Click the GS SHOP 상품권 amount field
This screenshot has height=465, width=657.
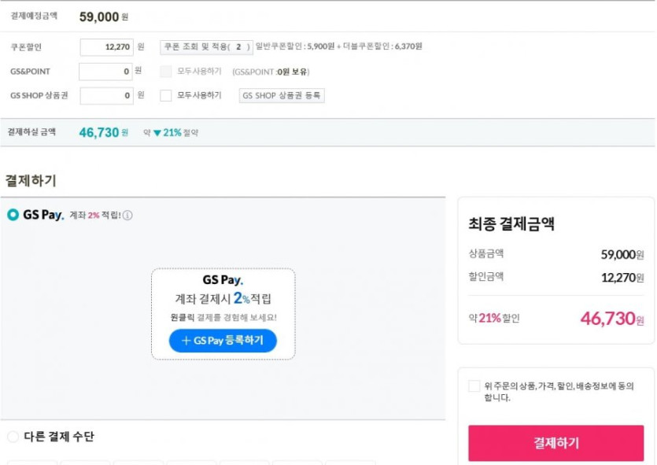pos(106,96)
